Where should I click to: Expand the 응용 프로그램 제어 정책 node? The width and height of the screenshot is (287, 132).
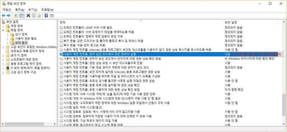coord(3,64)
